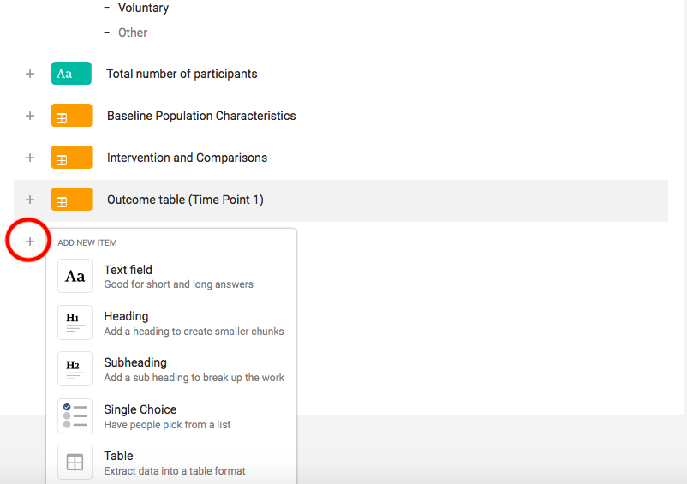
Task: Select the Other list option
Action: pos(133,33)
